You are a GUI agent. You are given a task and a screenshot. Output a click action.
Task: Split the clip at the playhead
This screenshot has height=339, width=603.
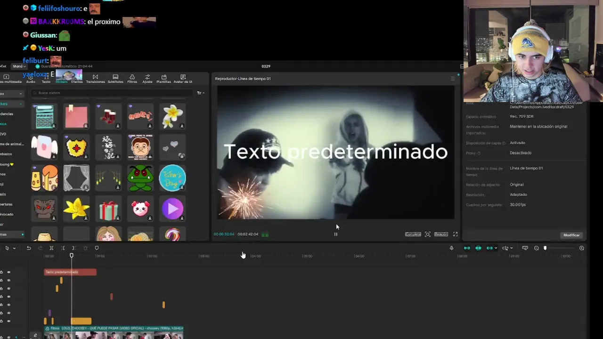point(51,248)
